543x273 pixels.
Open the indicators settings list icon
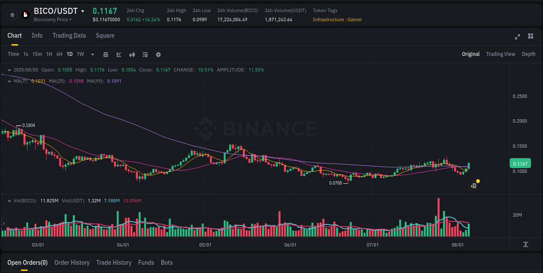[x=145, y=55]
